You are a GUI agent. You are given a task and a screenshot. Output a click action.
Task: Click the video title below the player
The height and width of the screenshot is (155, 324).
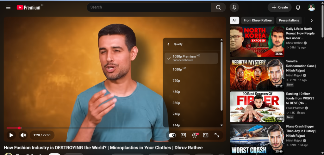click(x=103, y=148)
